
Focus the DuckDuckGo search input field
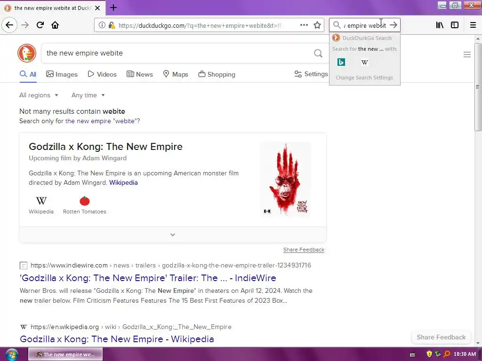point(178,53)
